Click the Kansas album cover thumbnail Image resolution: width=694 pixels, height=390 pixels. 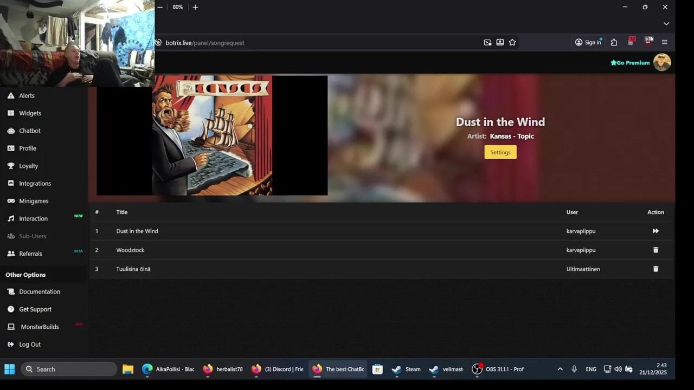click(212, 135)
